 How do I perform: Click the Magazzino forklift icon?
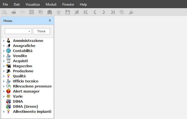8,66
